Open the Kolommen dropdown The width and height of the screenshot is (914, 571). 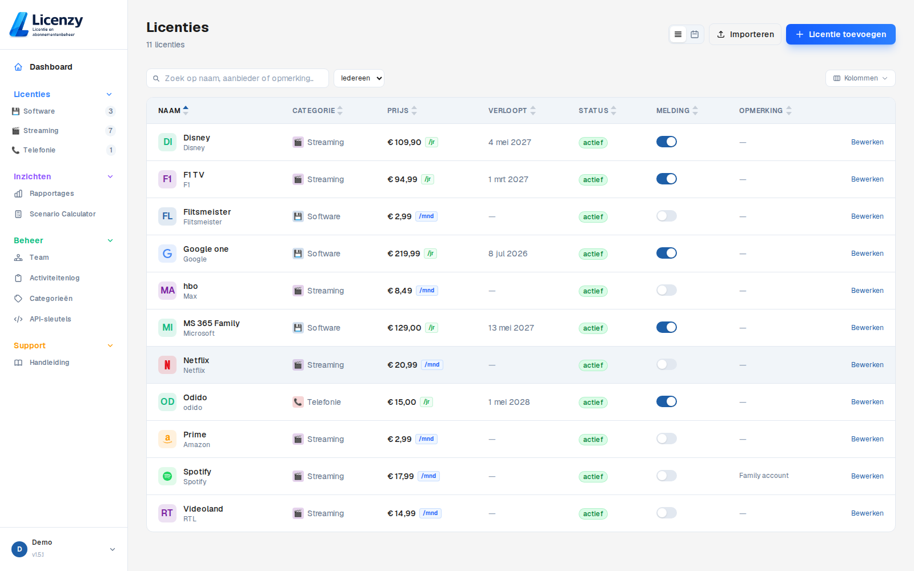pyautogui.click(x=860, y=78)
